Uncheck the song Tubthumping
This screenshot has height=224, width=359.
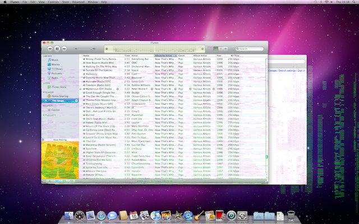84,164
